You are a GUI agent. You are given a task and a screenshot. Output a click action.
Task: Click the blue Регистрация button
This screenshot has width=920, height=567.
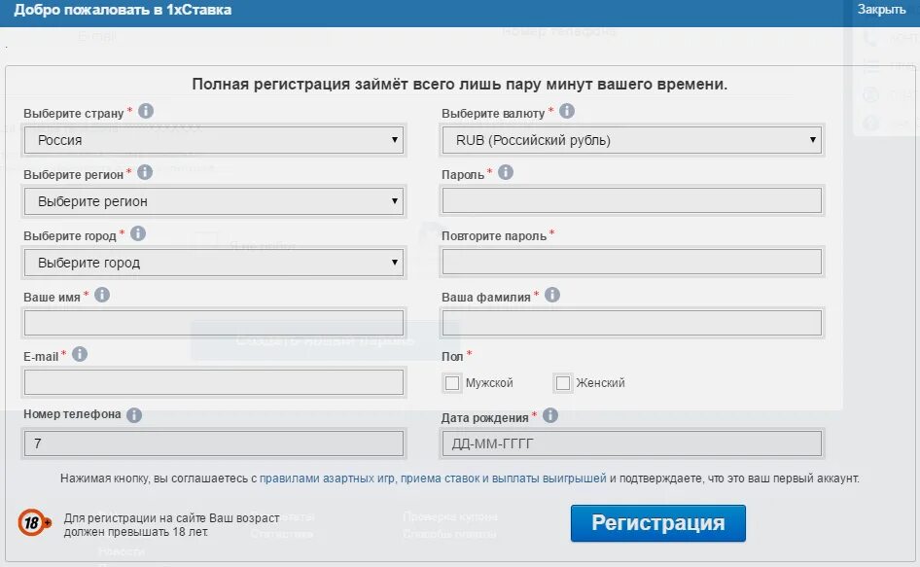[657, 523]
